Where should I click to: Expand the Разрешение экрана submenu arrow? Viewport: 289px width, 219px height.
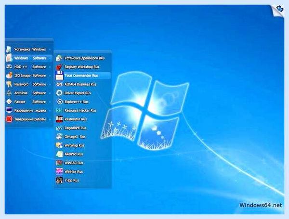(50, 111)
